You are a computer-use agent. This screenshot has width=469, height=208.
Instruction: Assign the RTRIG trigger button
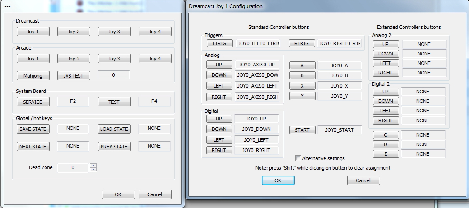pyautogui.click(x=302, y=43)
